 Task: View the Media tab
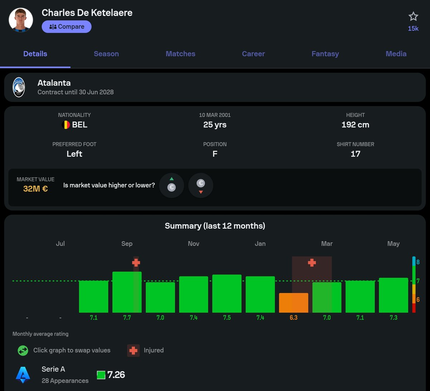click(x=396, y=54)
